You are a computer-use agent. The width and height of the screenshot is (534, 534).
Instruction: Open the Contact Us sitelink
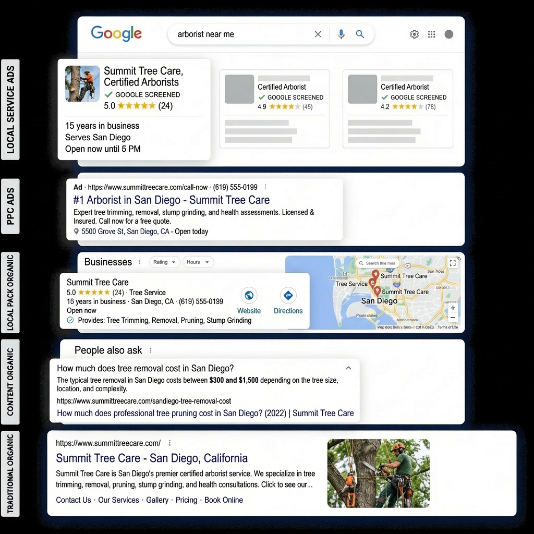73,500
